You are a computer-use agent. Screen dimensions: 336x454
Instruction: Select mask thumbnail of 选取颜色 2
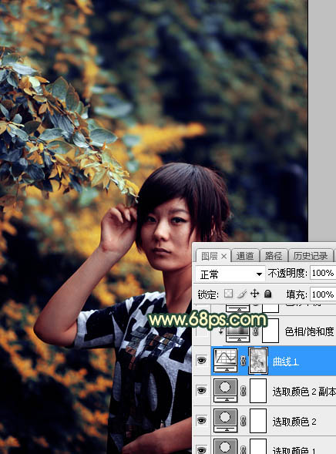pos(258,421)
